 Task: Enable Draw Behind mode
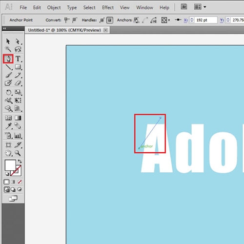(x=13, y=189)
